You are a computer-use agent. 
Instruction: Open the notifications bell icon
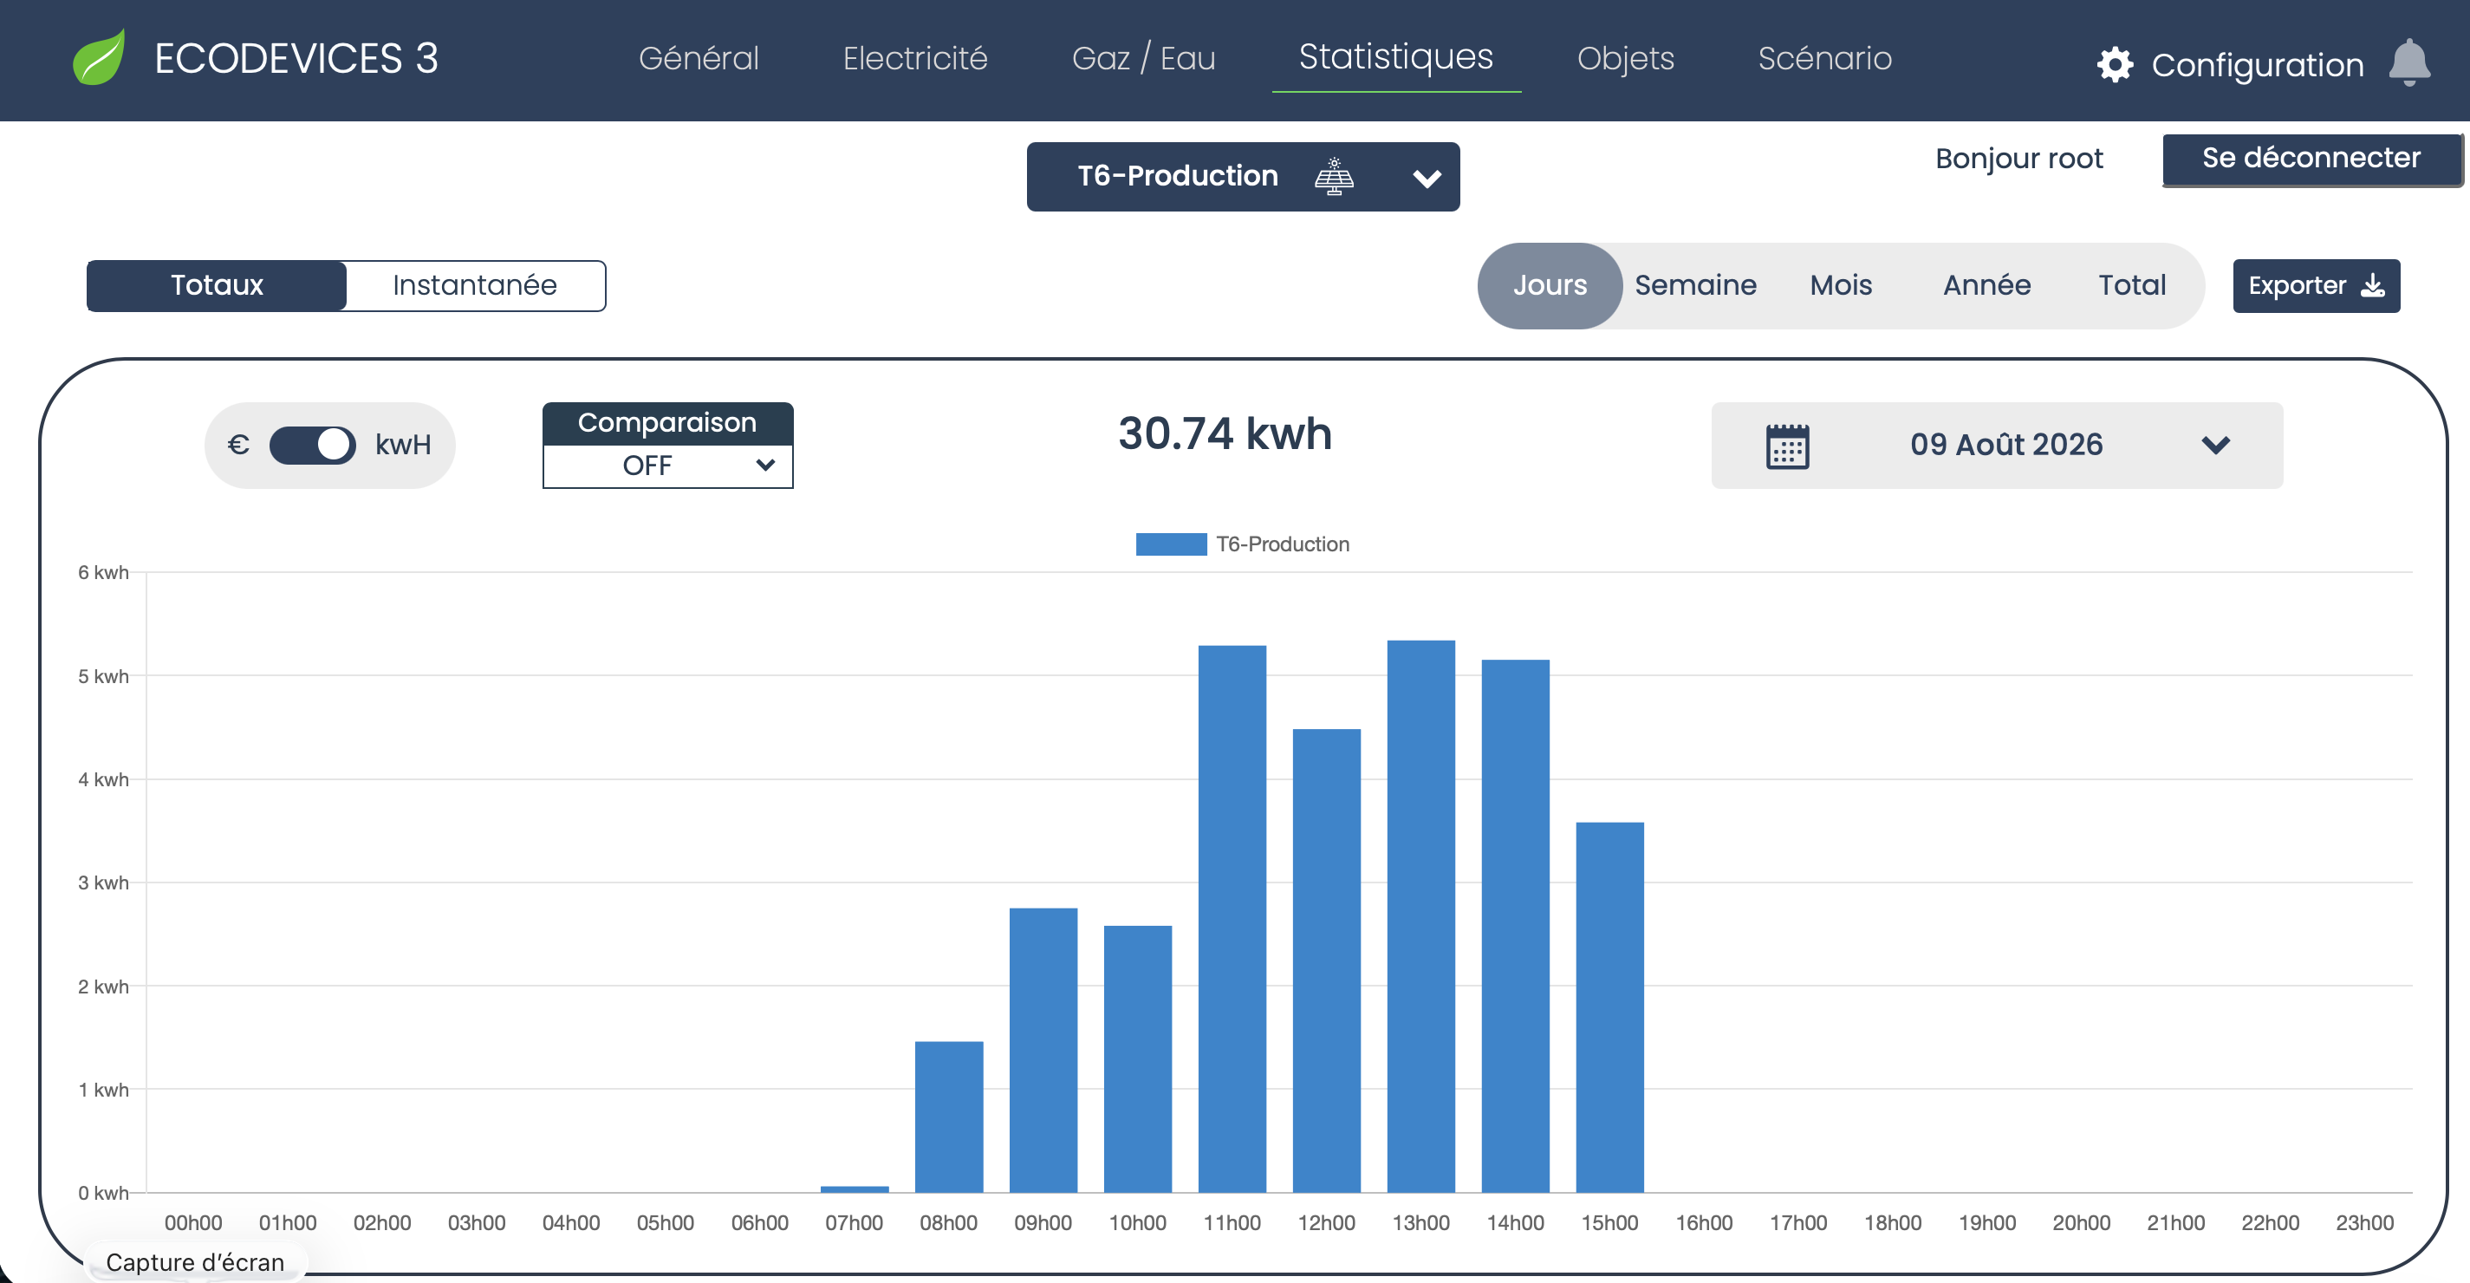(x=2408, y=63)
